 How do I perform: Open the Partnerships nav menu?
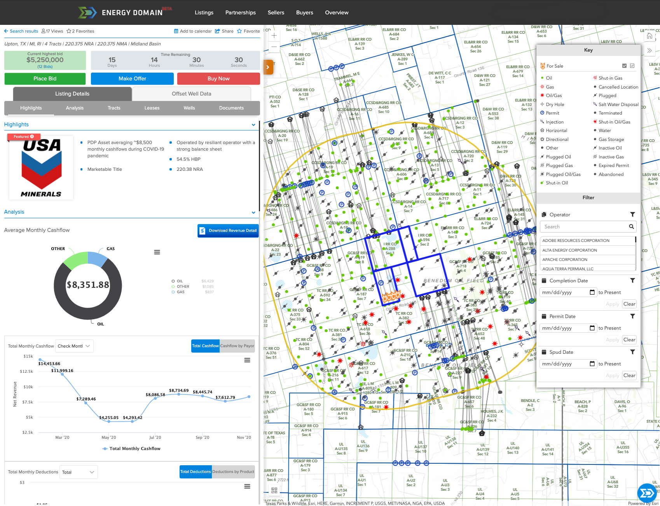tap(241, 12)
